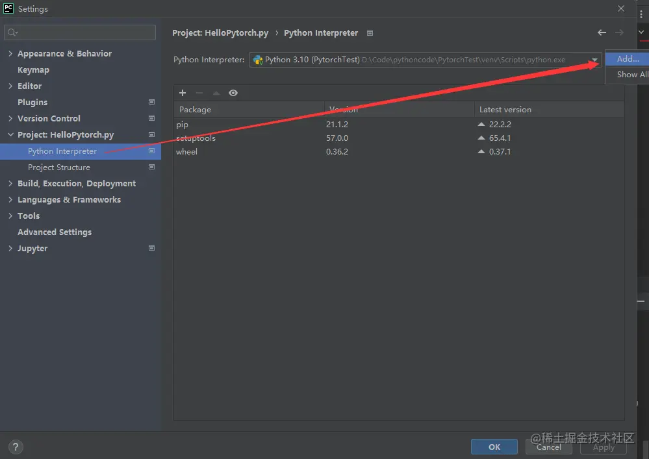Expand the Version Control section

click(10, 118)
